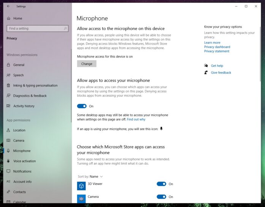Screen dimensions: 265x207
Task: Maximize the Settings window
Action: [246, 6]
